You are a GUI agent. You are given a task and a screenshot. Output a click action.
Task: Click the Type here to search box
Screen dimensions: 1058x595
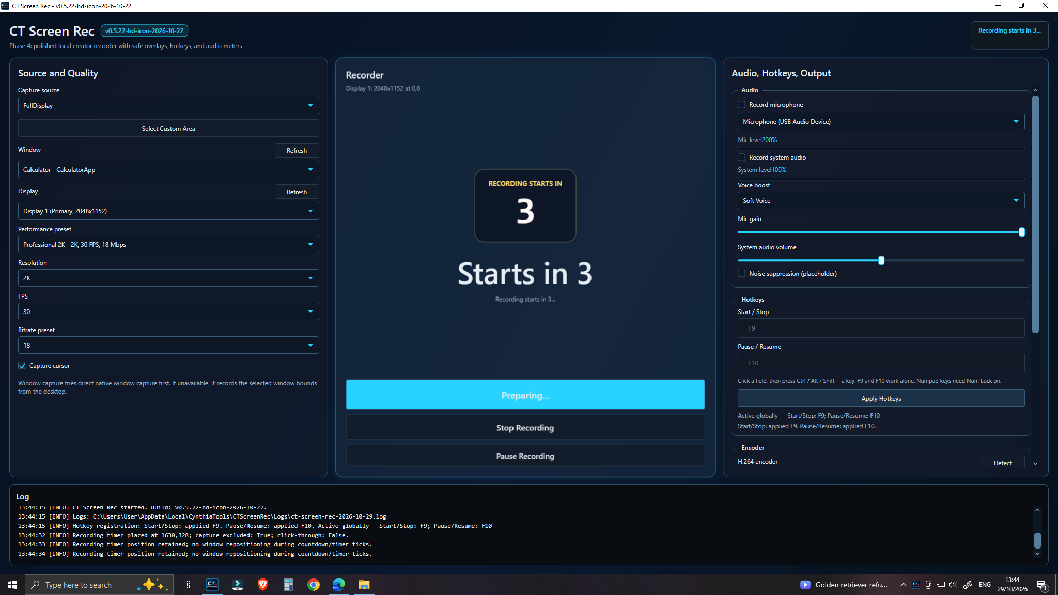(x=99, y=585)
